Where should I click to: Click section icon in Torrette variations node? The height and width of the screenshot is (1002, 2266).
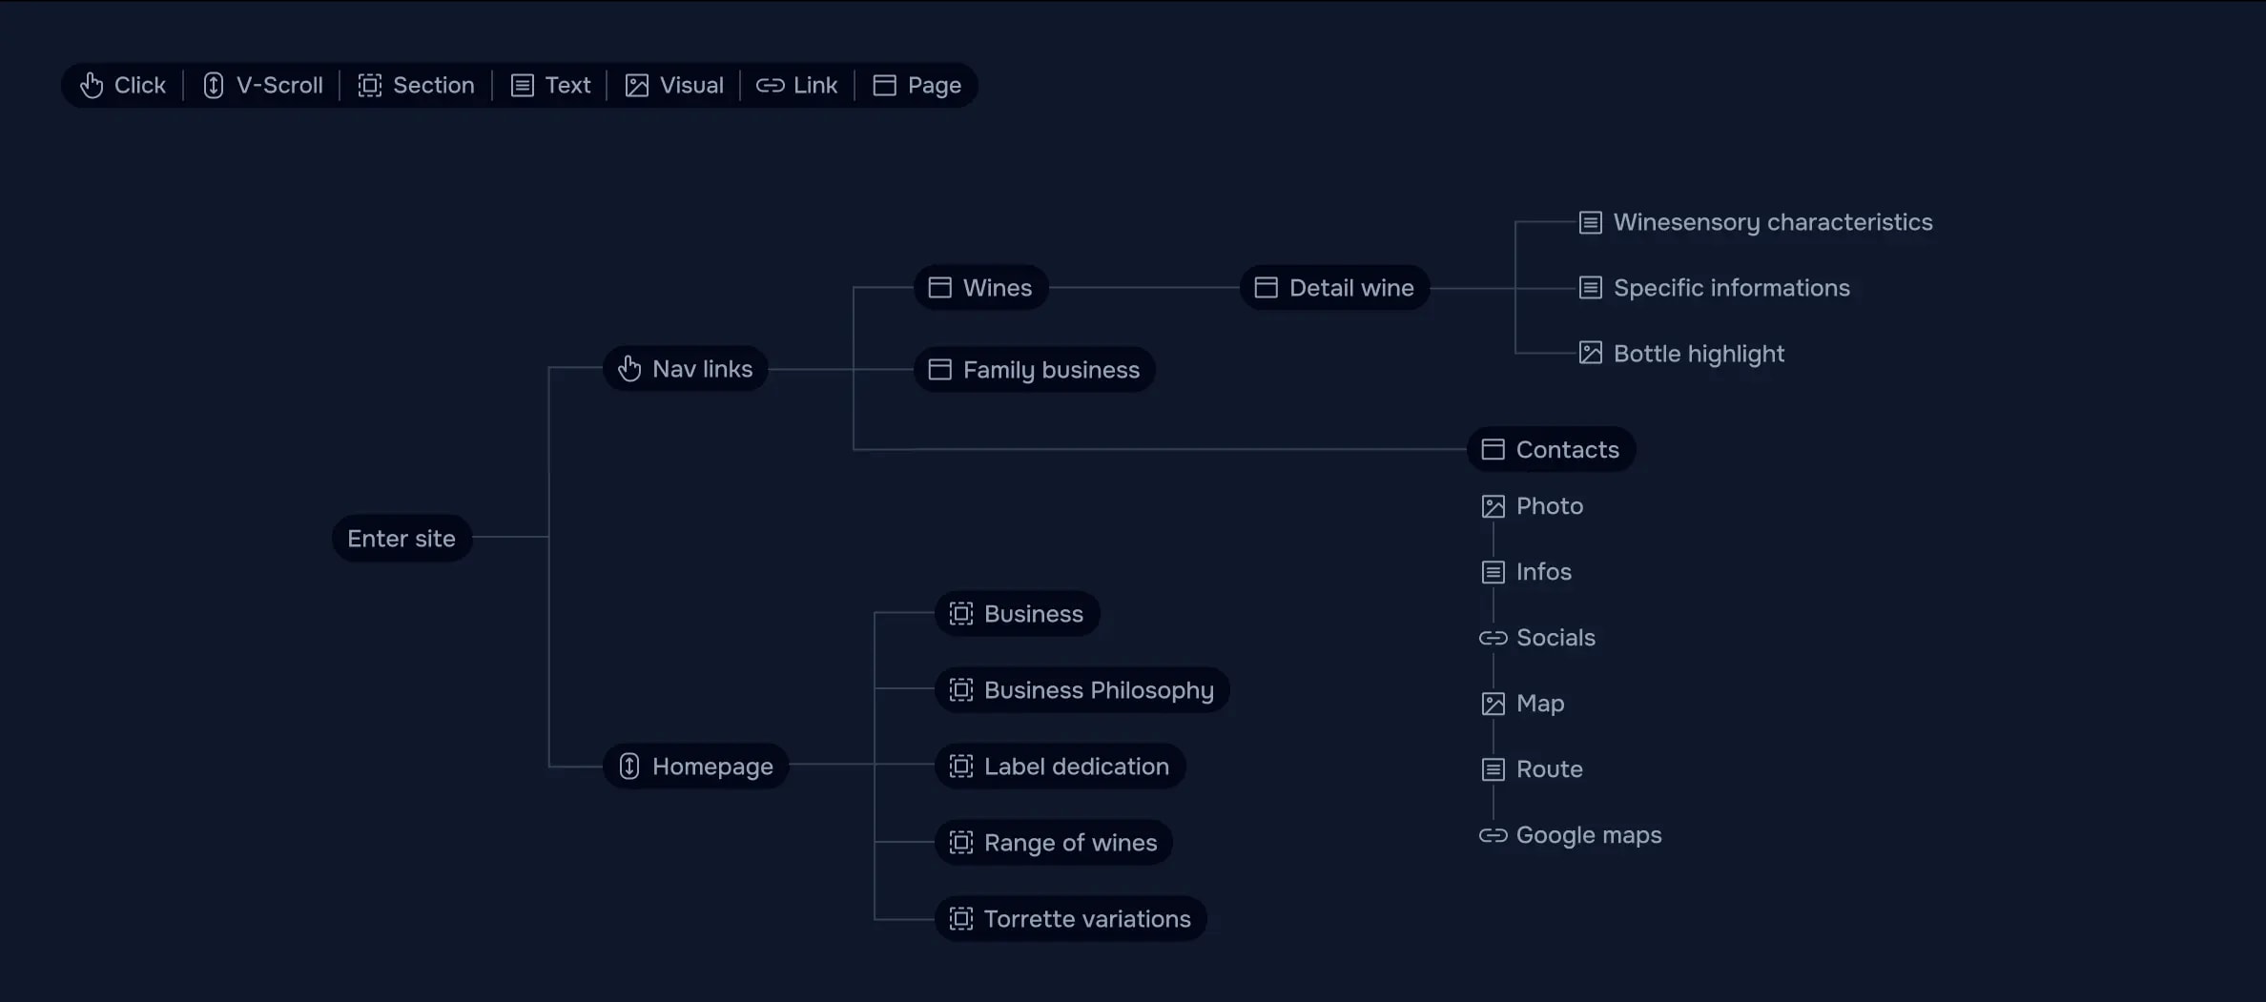[961, 919]
